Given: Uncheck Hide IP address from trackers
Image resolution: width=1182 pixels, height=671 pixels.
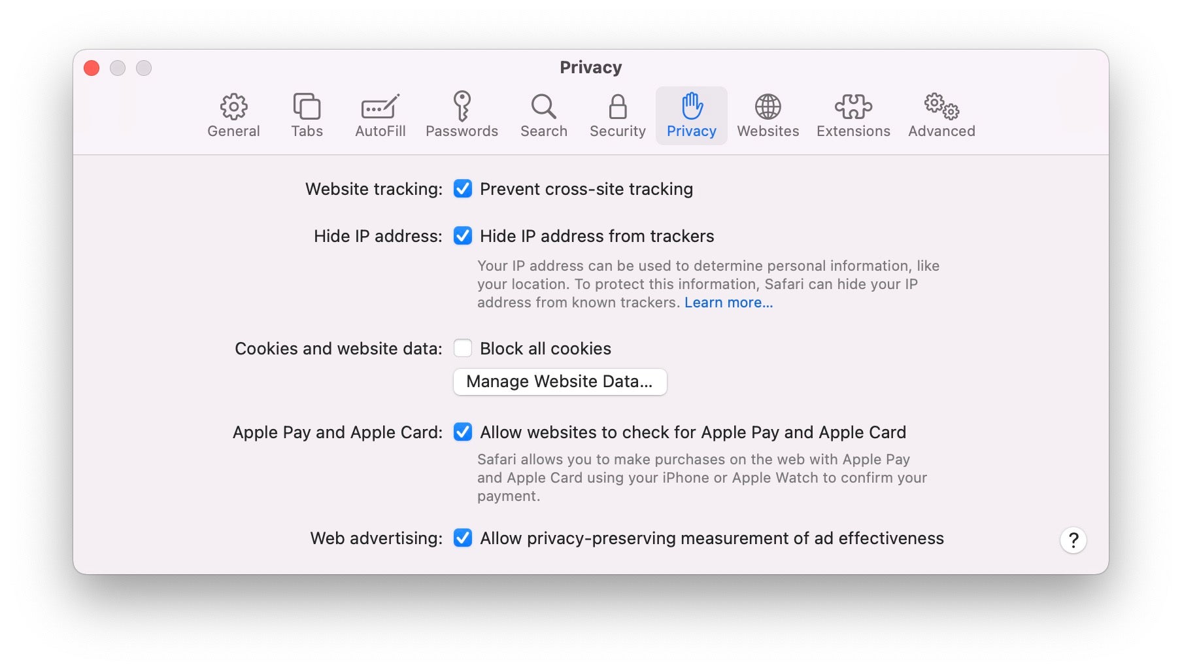Looking at the screenshot, I should pos(463,236).
